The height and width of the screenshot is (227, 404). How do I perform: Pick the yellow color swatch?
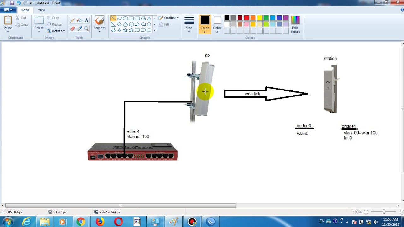[x=259, y=18]
